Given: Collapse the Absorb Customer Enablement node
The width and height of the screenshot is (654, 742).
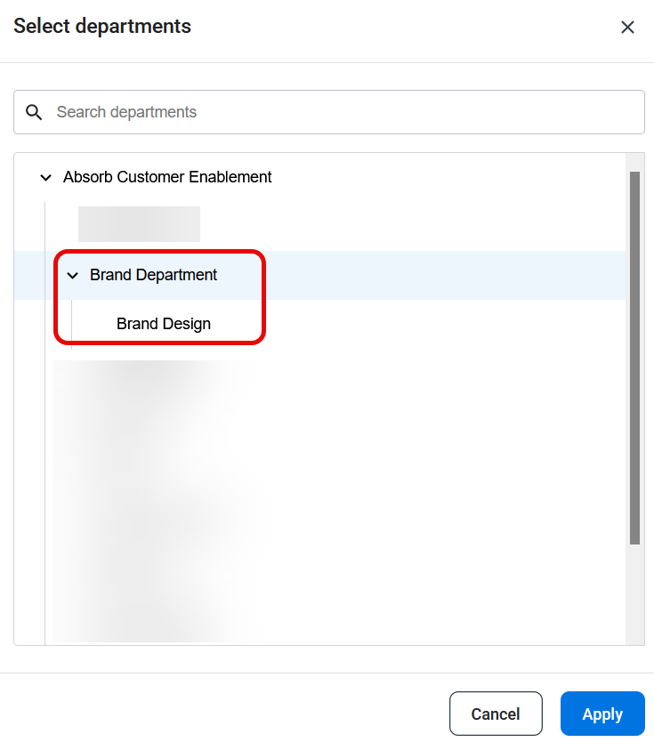Looking at the screenshot, I should coord(46,177).
